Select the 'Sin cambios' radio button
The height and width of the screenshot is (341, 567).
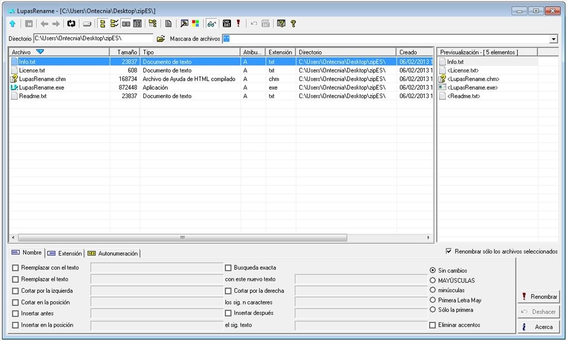(x=432, y=271)
